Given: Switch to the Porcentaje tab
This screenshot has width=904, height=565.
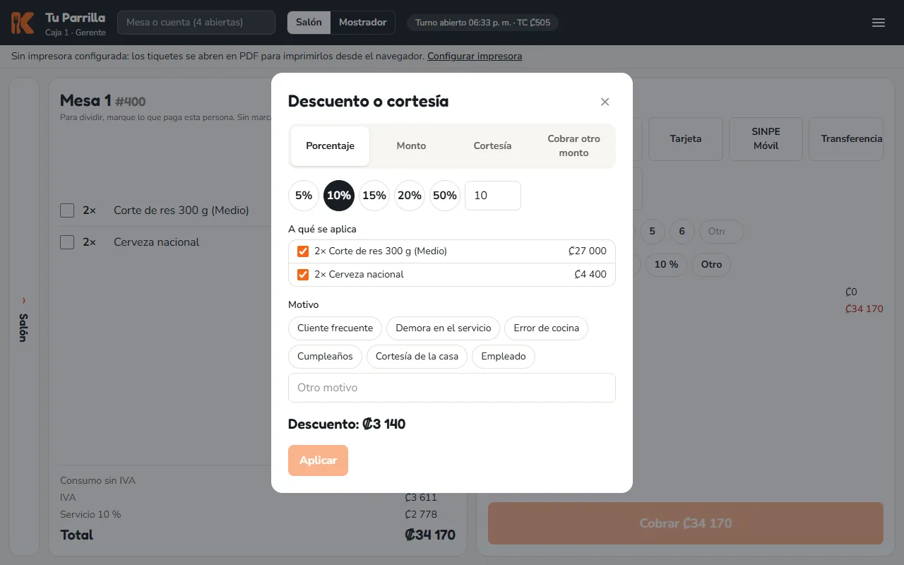Looking at the screenshot, I should (x=330, y=146).
